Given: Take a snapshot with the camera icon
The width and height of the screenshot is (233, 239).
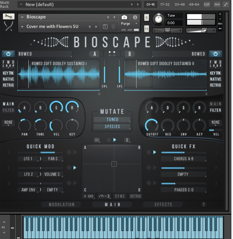Looking at the screenshot, I should [x=124, y=17].
